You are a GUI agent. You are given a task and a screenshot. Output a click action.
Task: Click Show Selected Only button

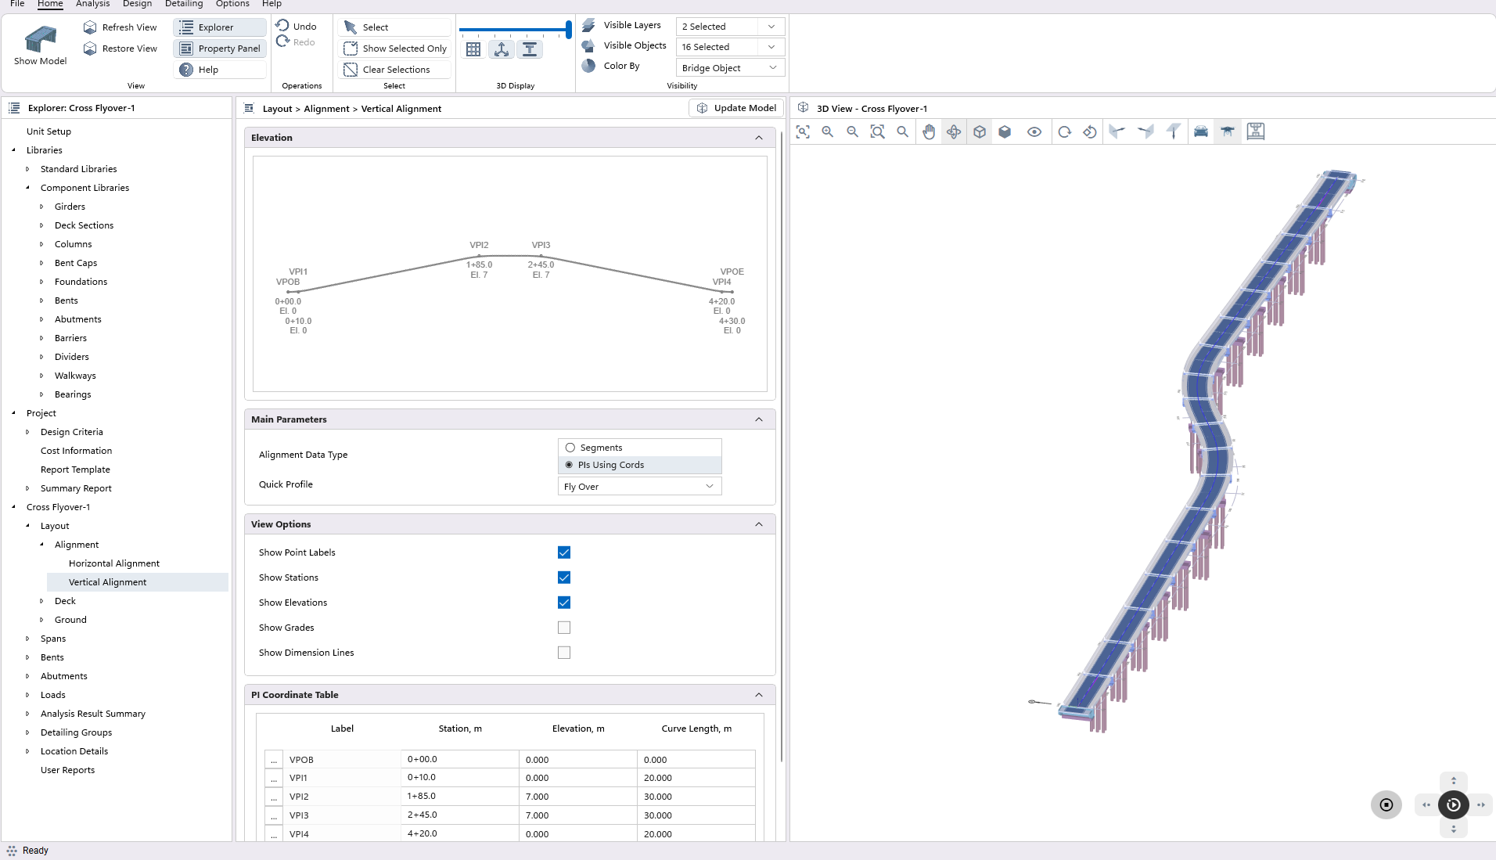tap(396, 49)
